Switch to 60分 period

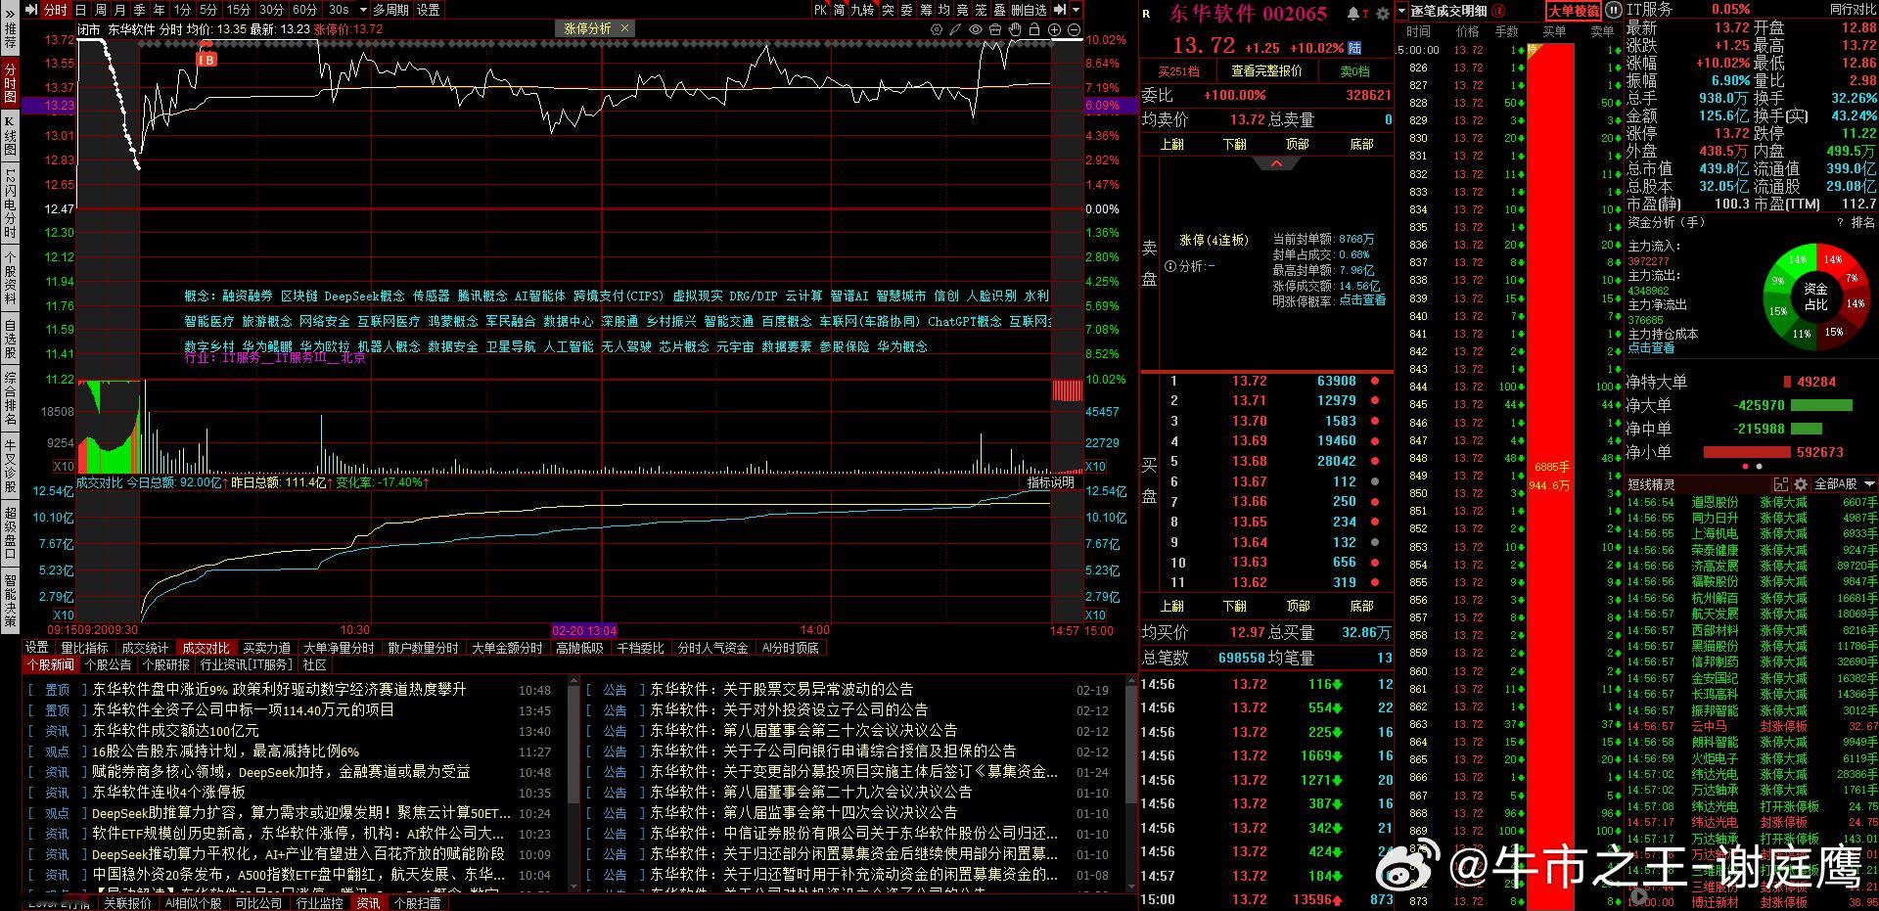304,10
